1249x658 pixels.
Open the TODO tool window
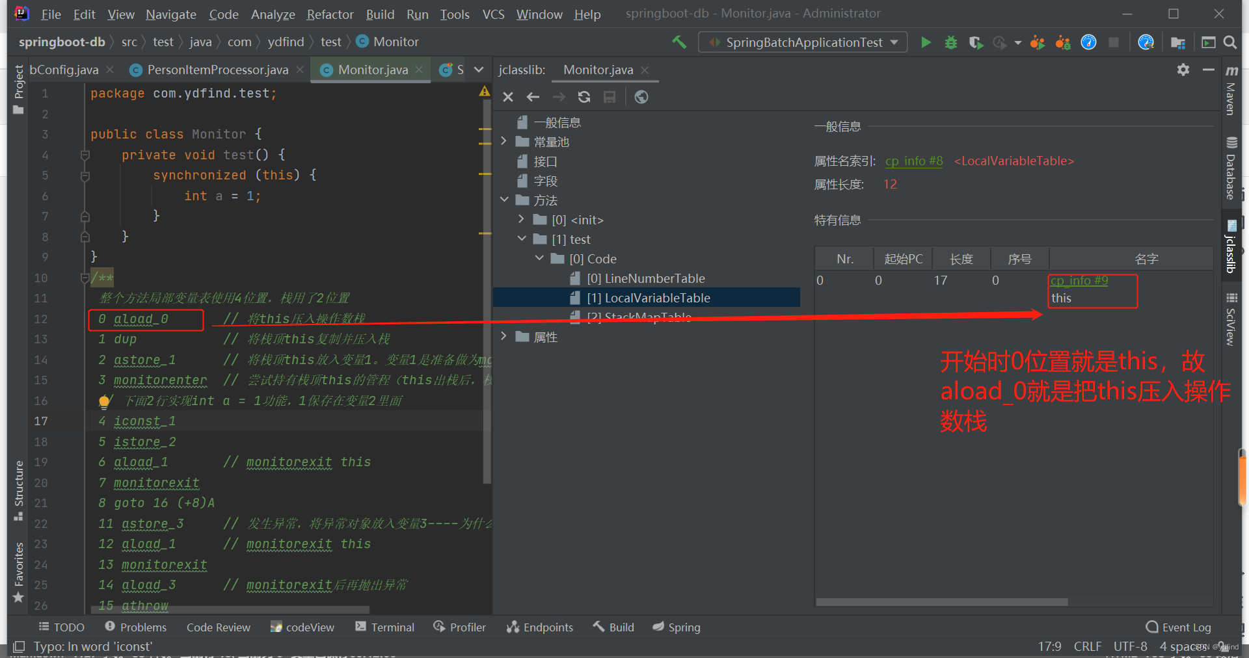pyautogui.click(x=62, y=627)
